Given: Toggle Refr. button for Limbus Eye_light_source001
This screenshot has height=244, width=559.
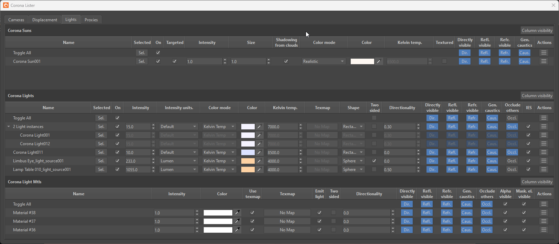Looking at the screenshot, I should (x=472, y=161).
